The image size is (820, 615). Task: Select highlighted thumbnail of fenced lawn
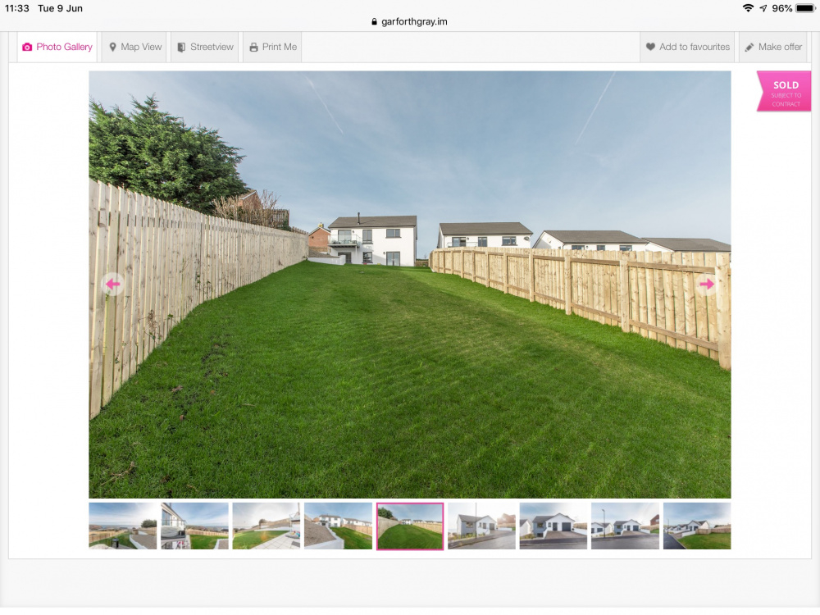click(x=410, y=526)
